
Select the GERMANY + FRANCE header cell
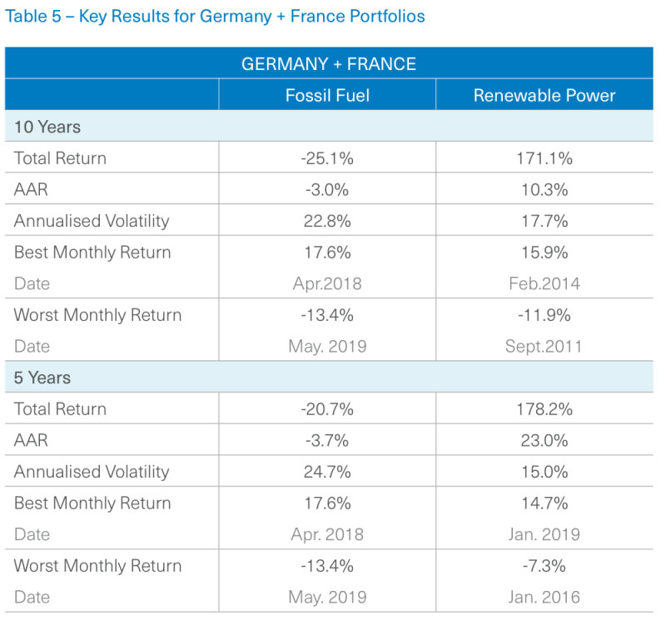point(328,63)
